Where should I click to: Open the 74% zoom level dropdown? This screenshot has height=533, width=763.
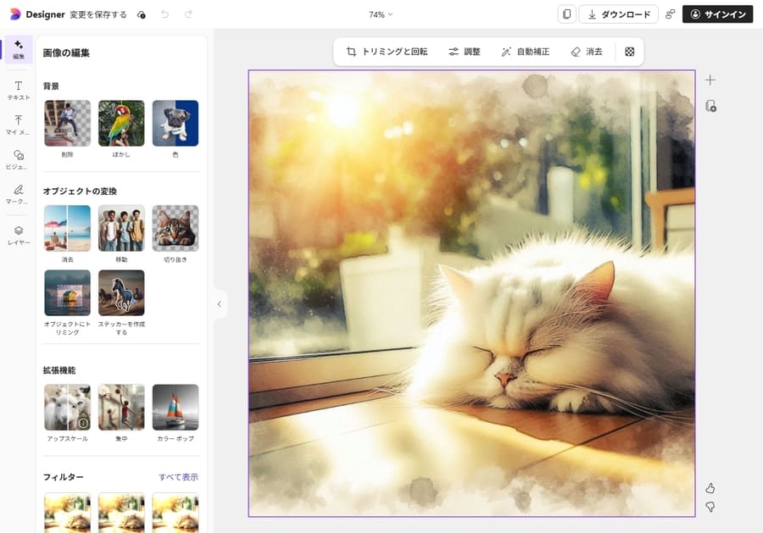[x=381, y=14]
